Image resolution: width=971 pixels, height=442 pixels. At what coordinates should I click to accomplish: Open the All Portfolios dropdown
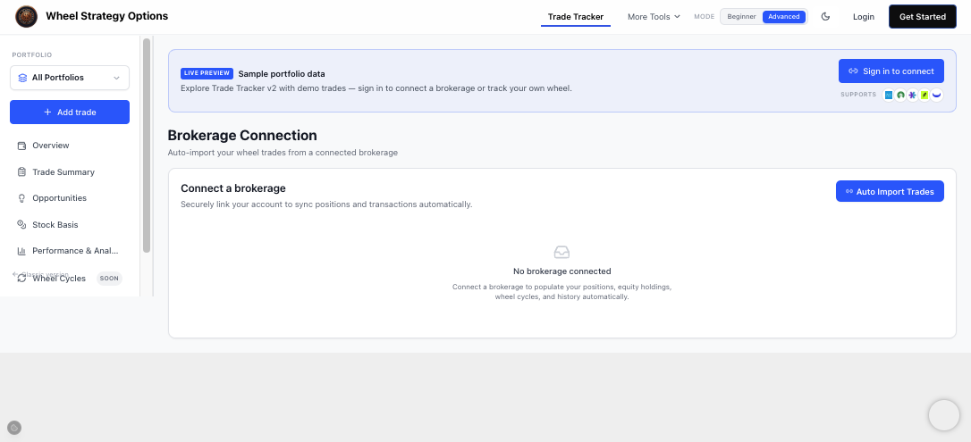[x=70, y=78]
